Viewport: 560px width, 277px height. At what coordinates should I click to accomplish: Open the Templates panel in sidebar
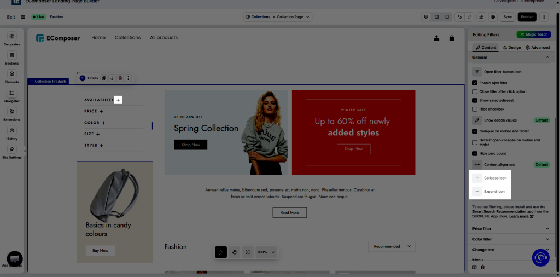click(11, 39)
